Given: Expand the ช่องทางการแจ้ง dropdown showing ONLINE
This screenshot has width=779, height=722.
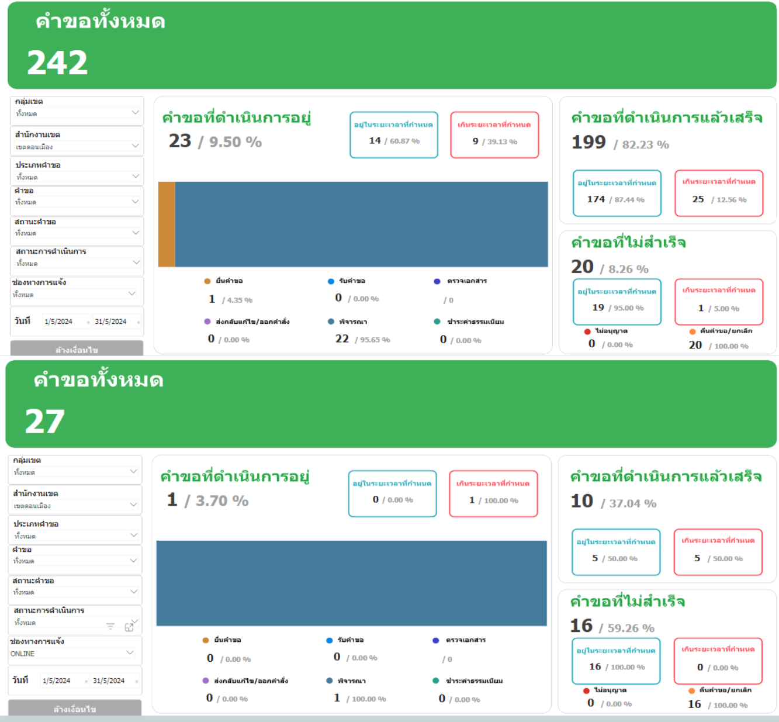Looking at the screenshot, I should click(130, 653).
